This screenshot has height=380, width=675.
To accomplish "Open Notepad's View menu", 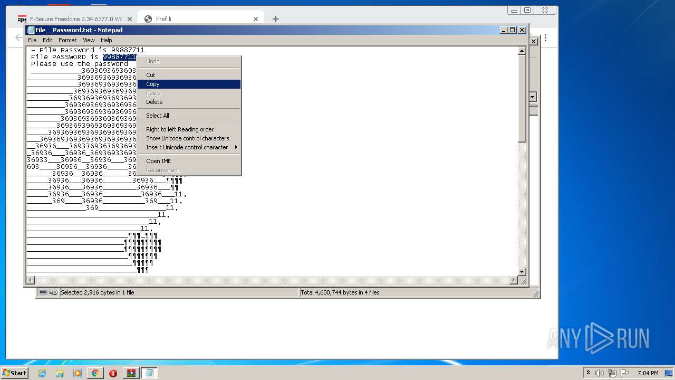I will pos(89,40).
